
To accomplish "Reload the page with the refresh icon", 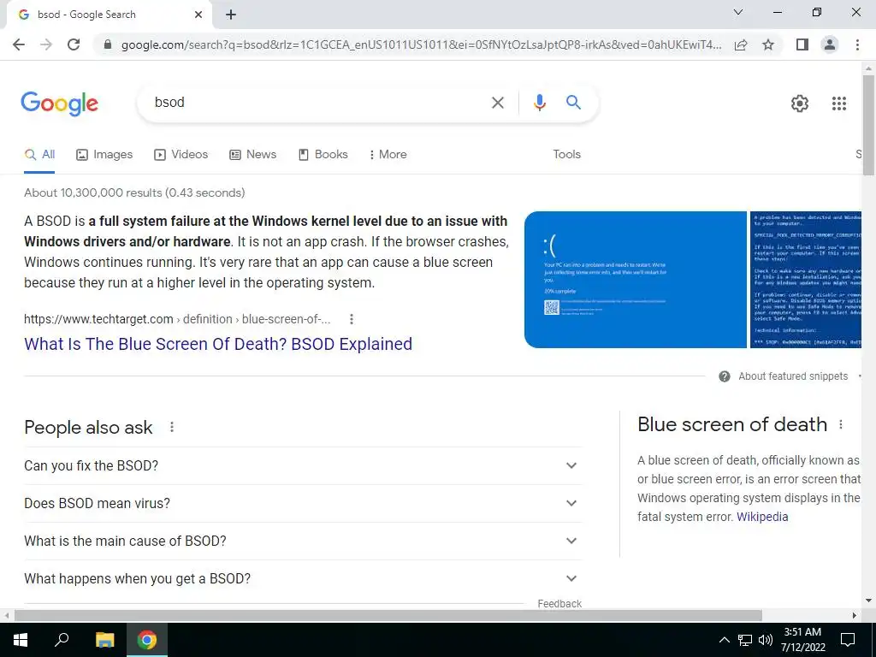I will tap(74, 44).
